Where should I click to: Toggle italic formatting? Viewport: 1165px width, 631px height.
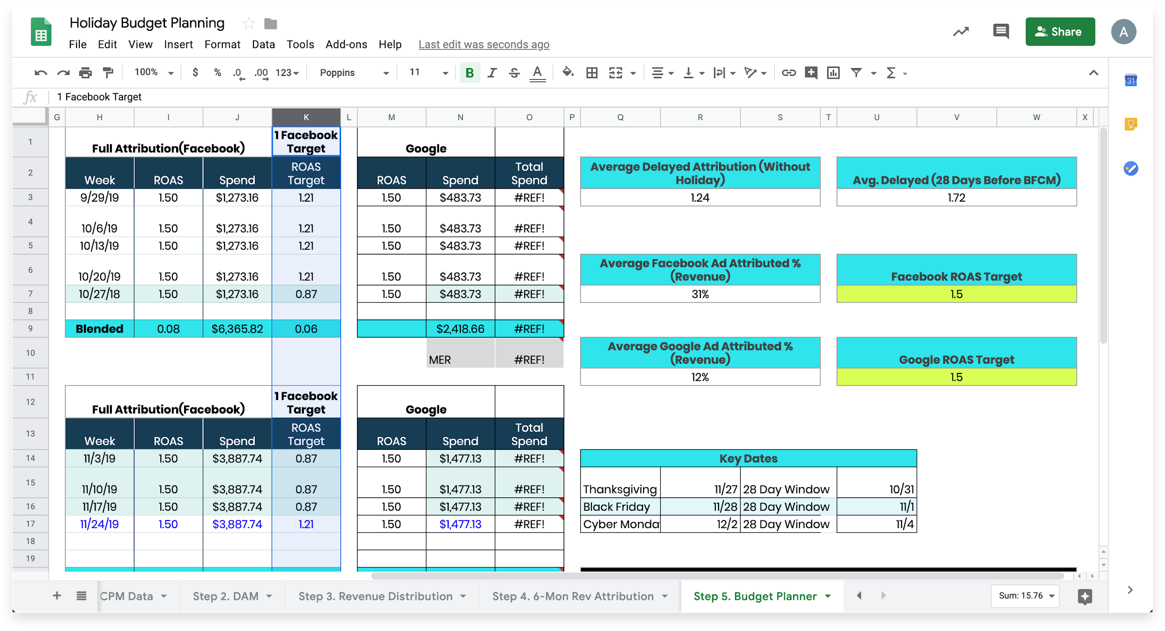click(492, 73)
